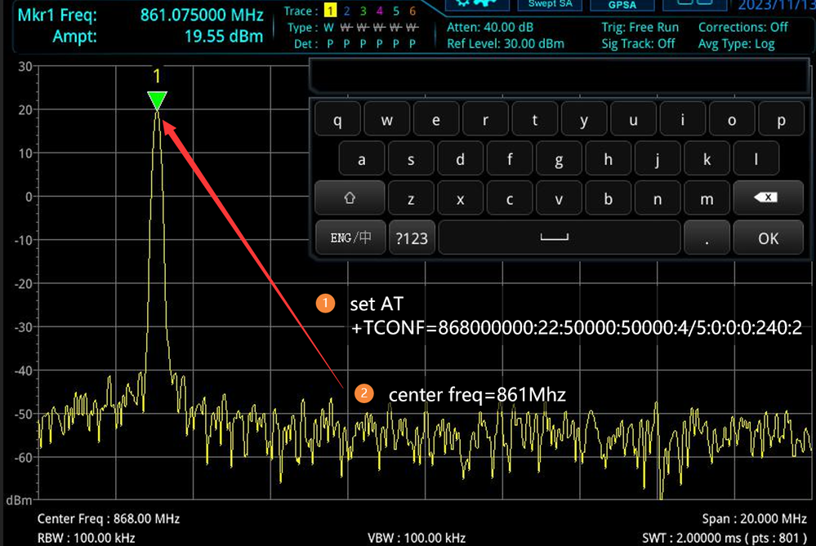Switch keyboard language with ENG/中 key
The height and width of the screenshot is (546, 816).
pos(350,237)
